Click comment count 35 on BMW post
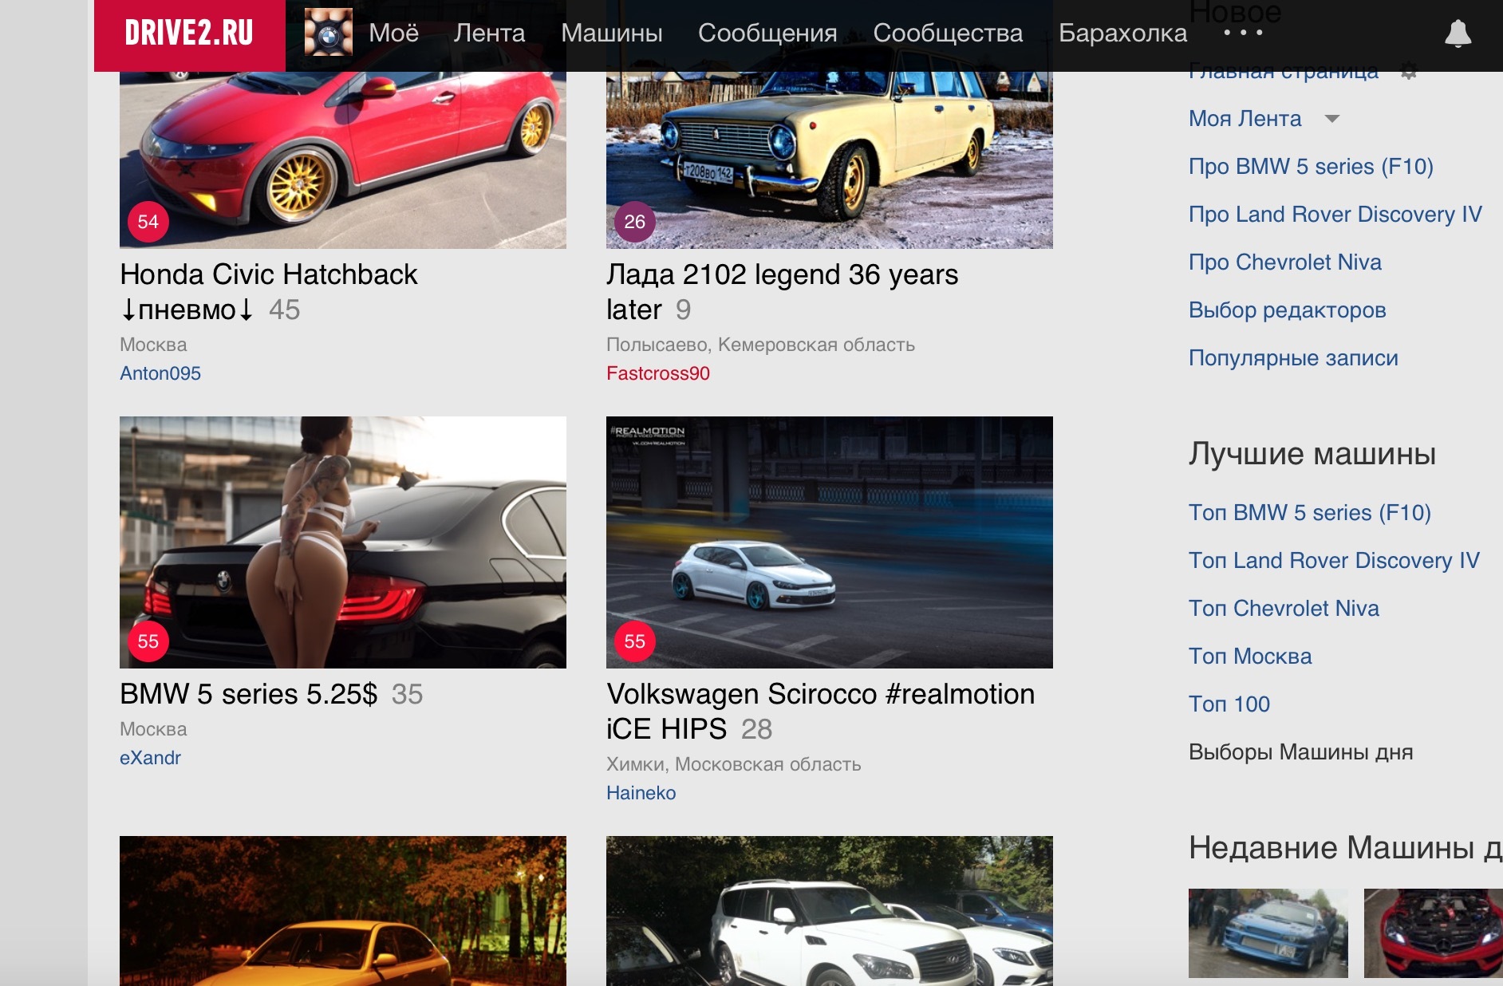The image size is (1503, 986). (x=408, y=694)
